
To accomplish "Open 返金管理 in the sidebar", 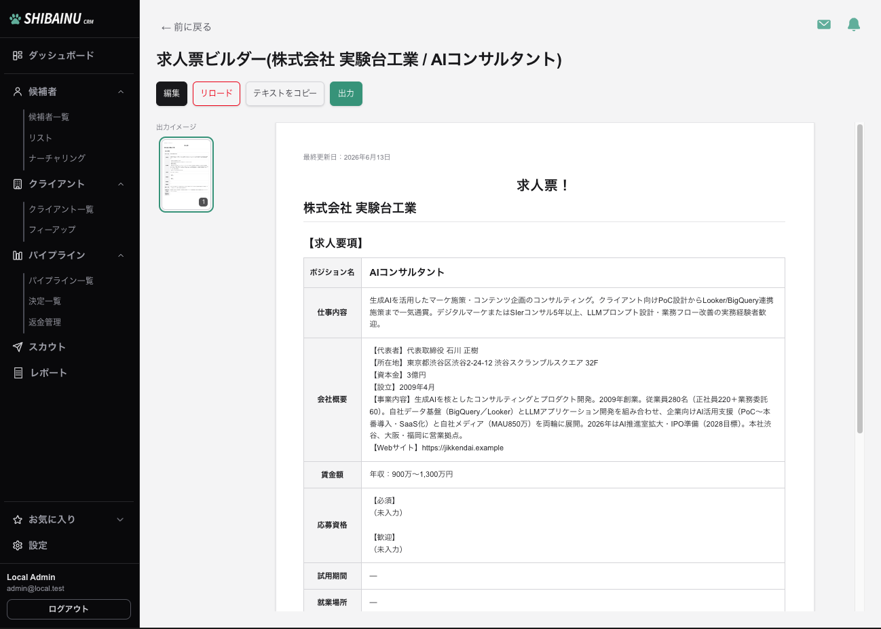I will click(45, 322).
